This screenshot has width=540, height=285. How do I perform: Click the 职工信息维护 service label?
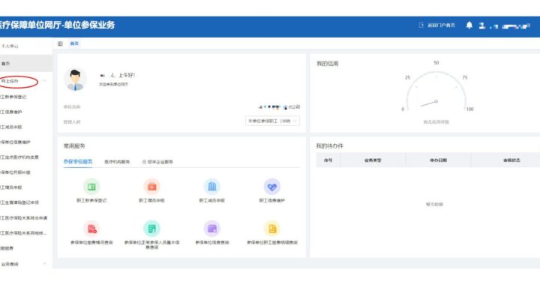click(272, 200)
